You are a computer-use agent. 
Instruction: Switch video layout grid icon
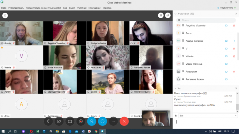pyautogui.click(x=161, y=15)
